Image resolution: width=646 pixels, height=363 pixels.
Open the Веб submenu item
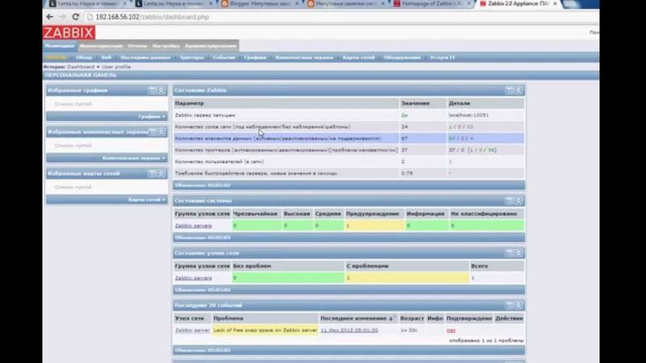pos(107,57)
